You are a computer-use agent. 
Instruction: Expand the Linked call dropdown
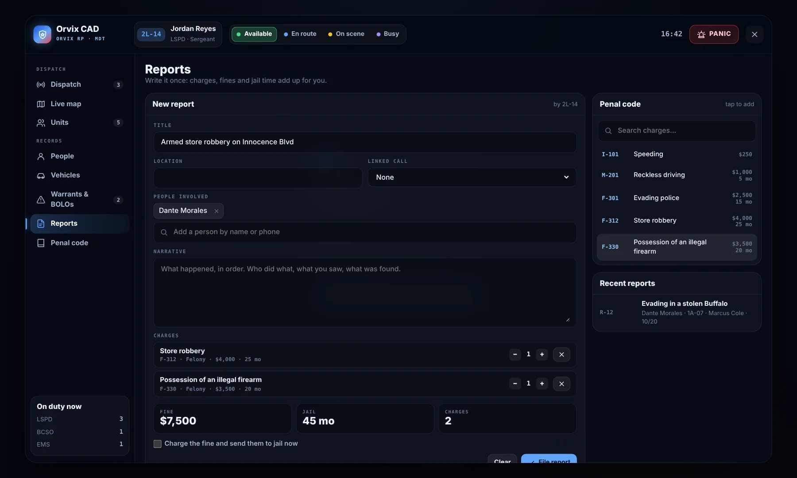pyautogui.click(x=472, y=177)
